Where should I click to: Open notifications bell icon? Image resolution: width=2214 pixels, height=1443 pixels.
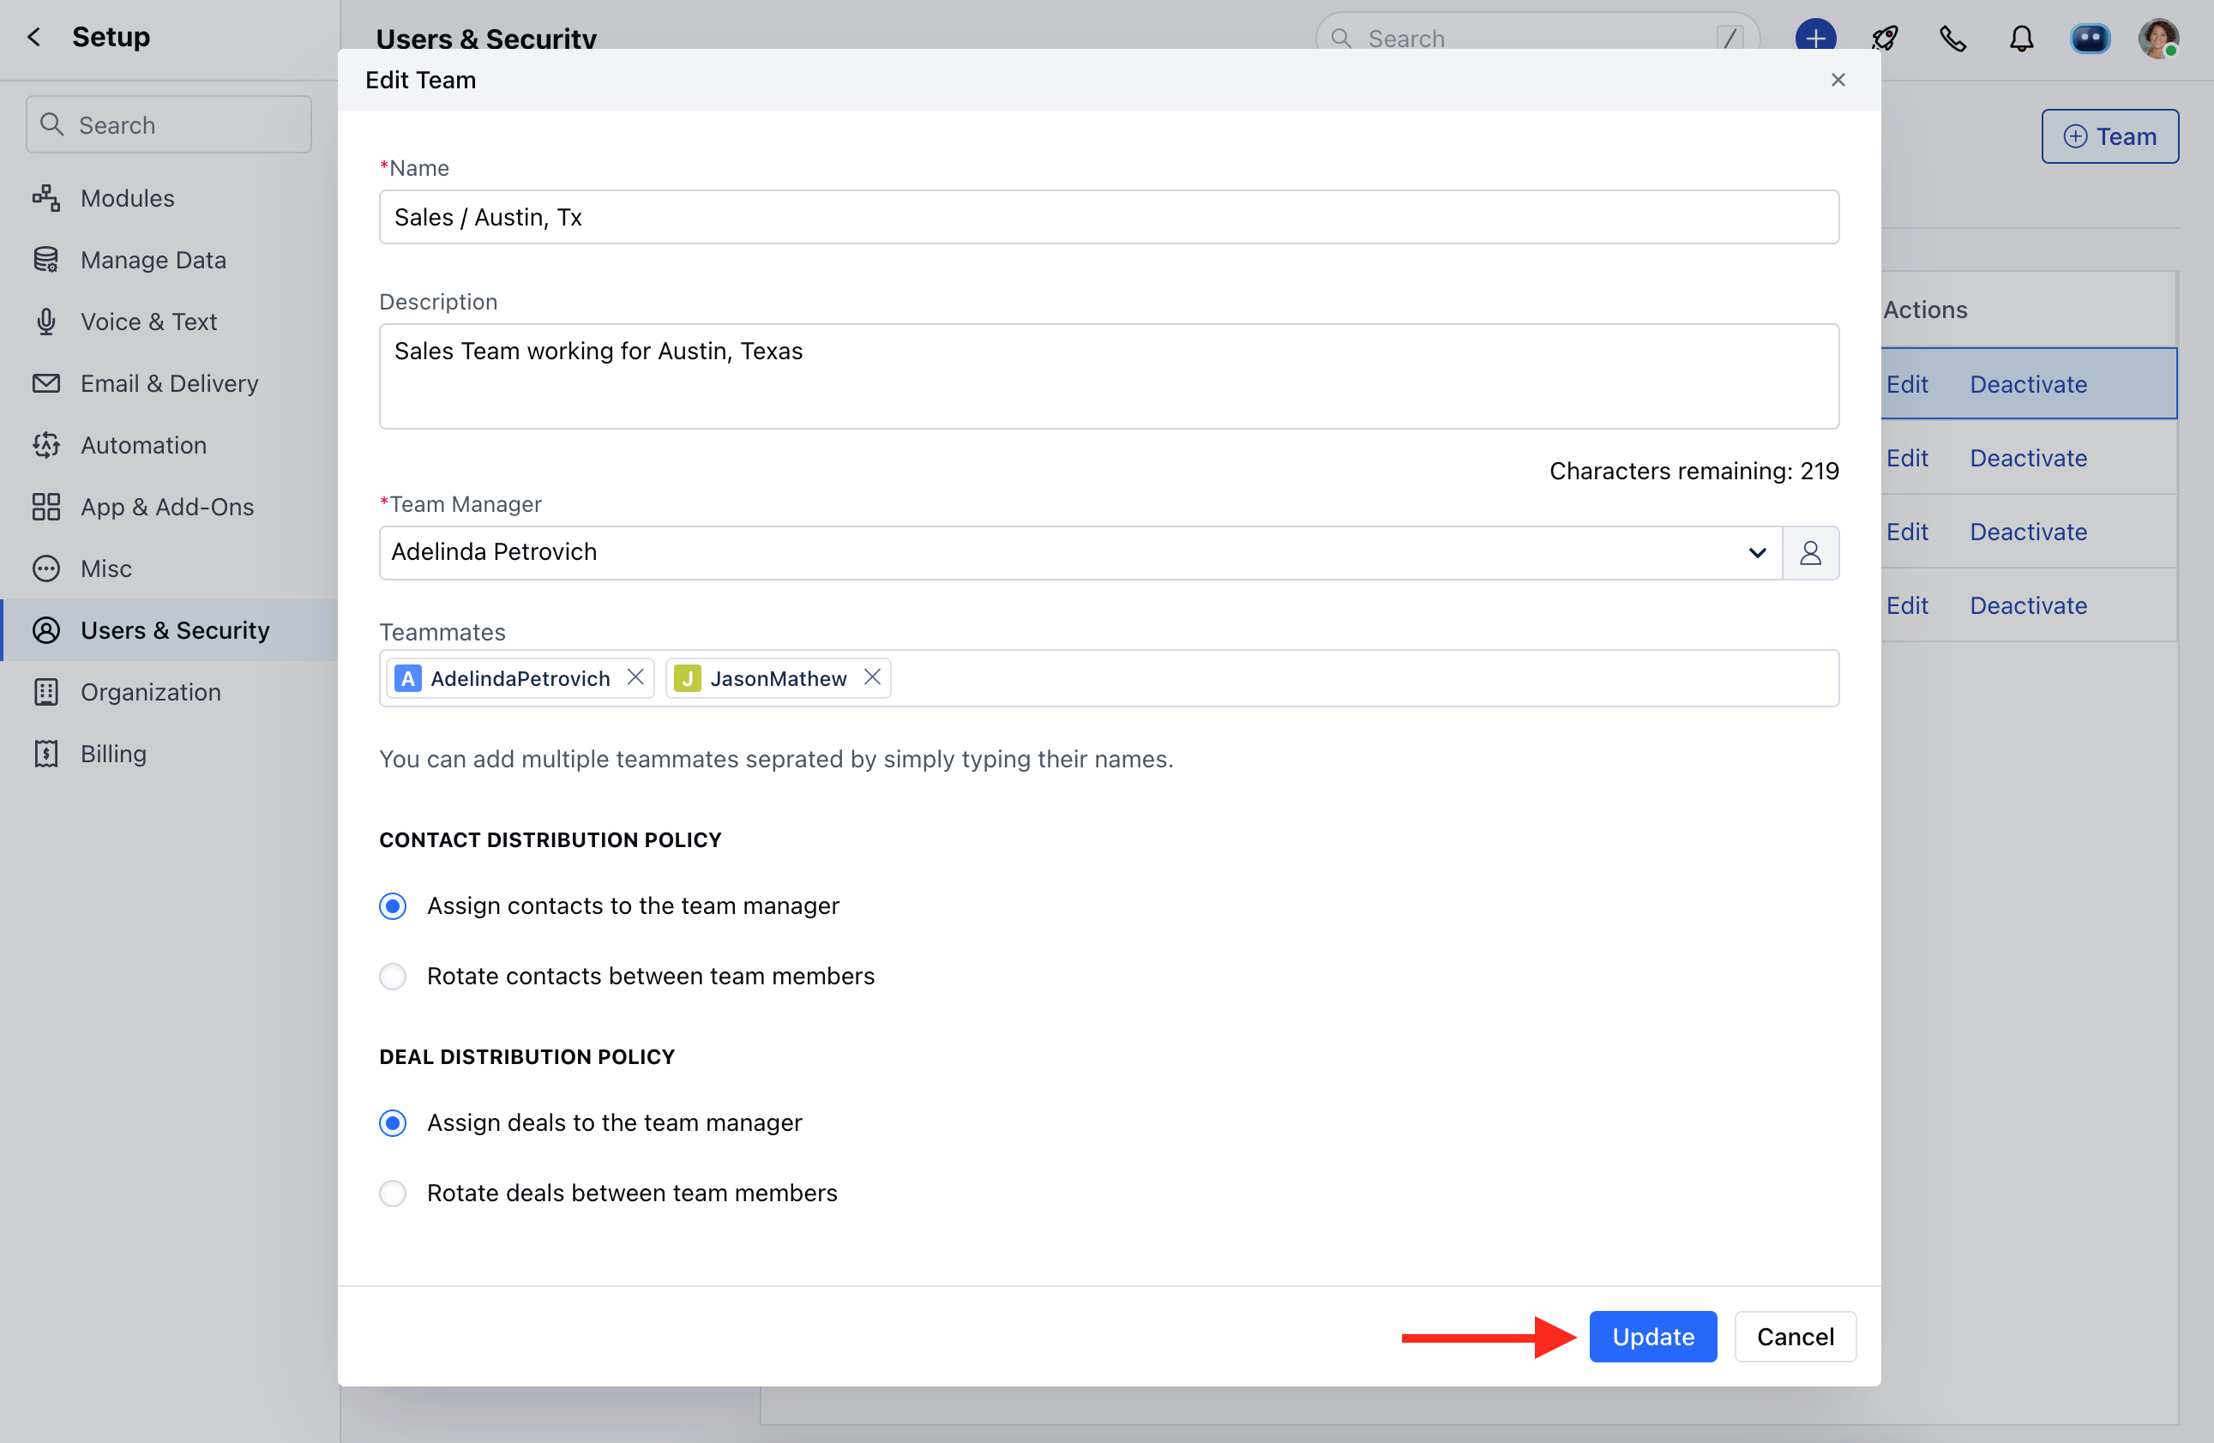2020,38
